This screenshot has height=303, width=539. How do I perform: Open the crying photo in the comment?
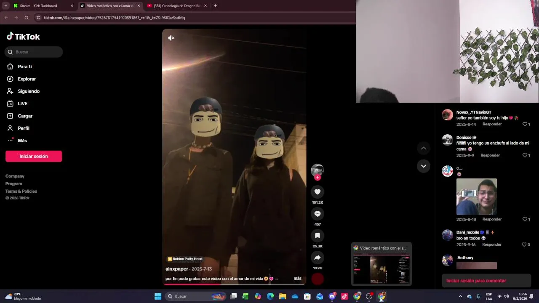point(477,197)
